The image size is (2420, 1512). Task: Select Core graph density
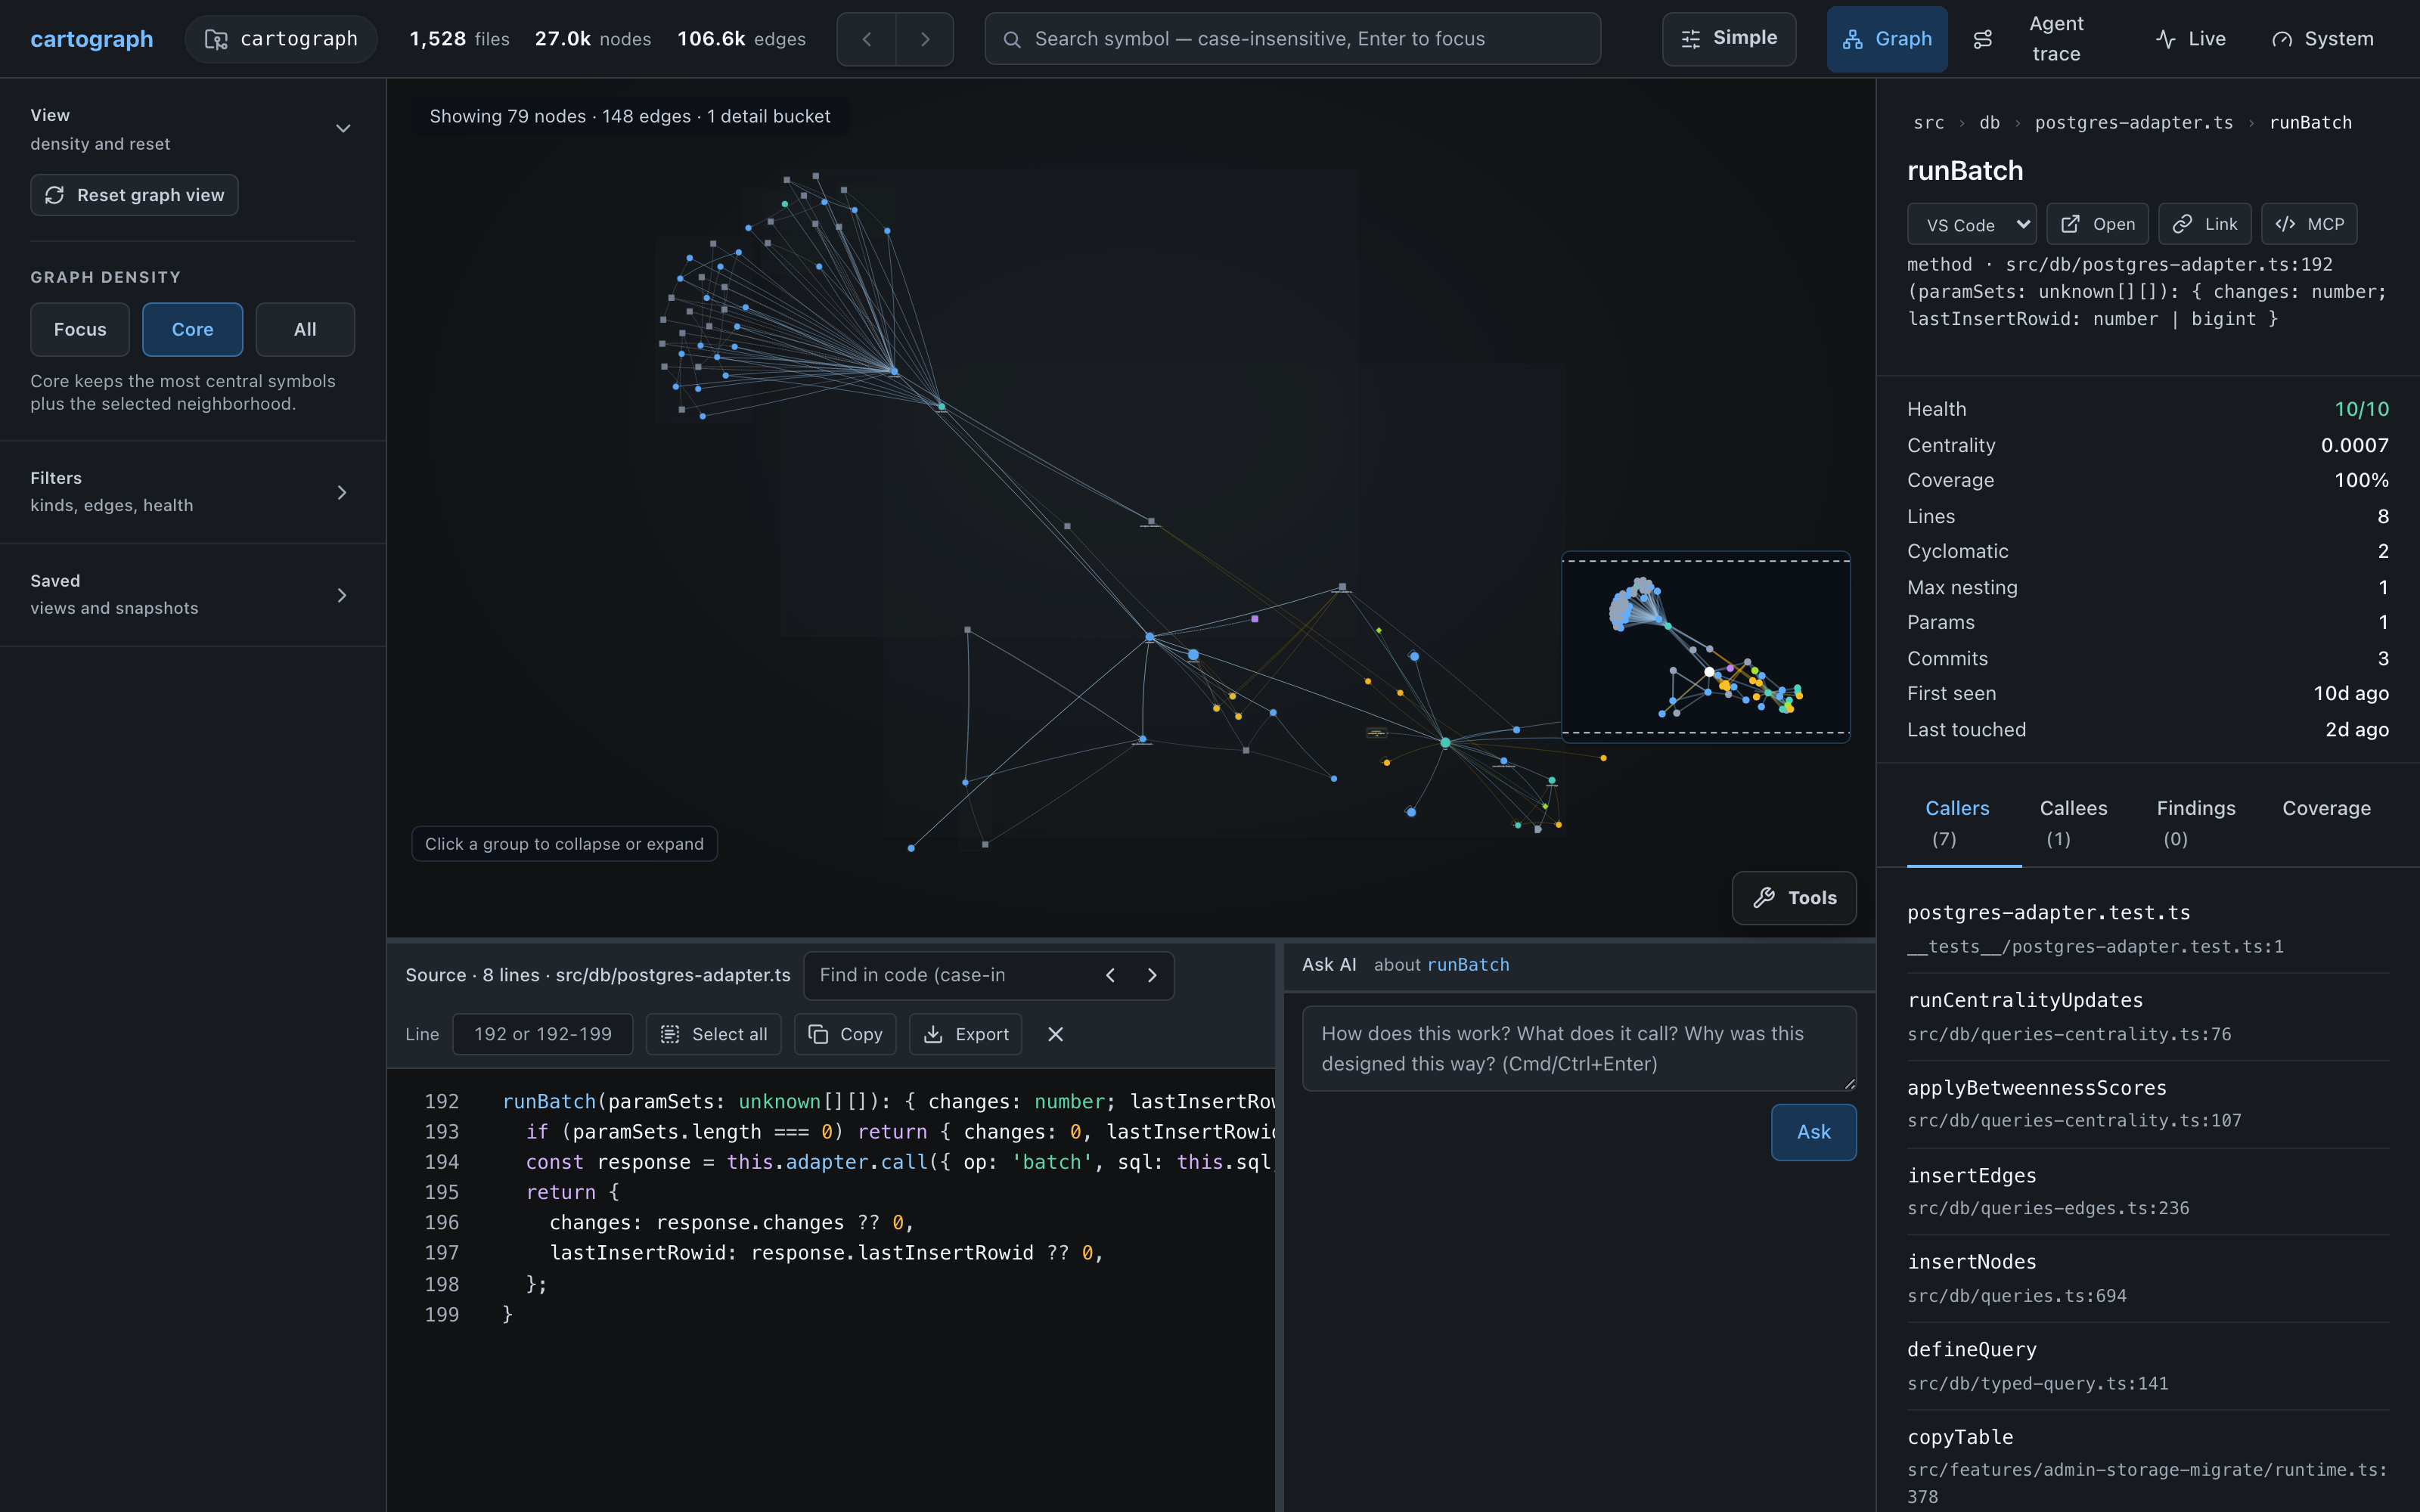click(192, 329)
